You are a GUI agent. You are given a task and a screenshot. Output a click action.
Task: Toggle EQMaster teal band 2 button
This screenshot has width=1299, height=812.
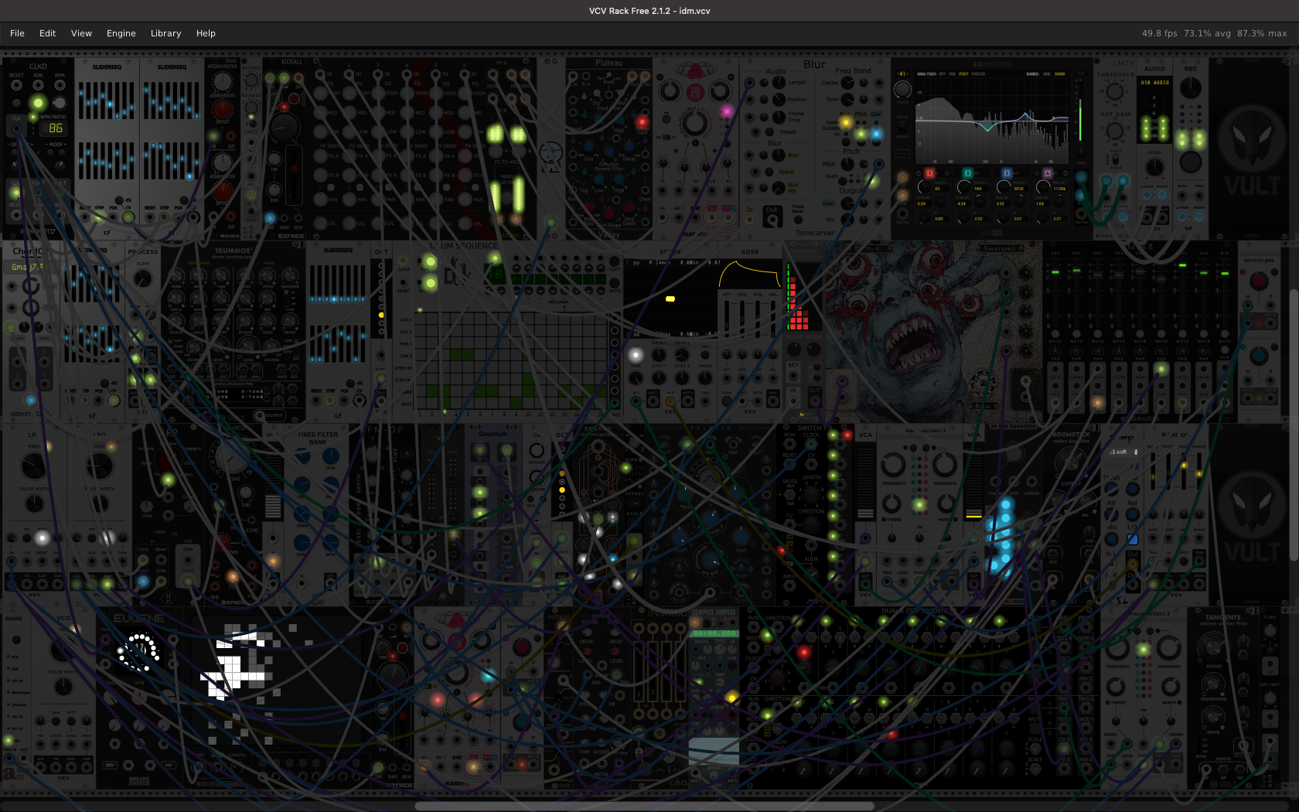coord(967,173)
